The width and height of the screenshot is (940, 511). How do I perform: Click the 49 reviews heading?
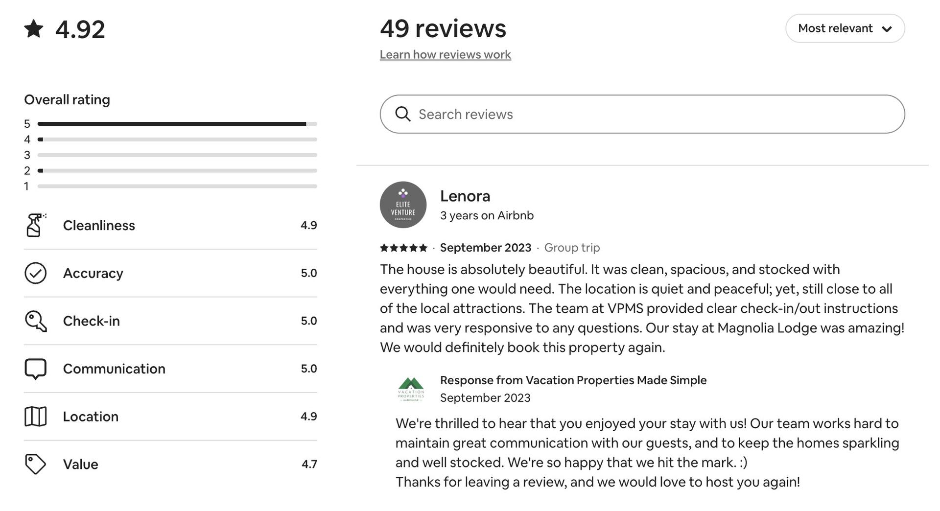point(443,28)
